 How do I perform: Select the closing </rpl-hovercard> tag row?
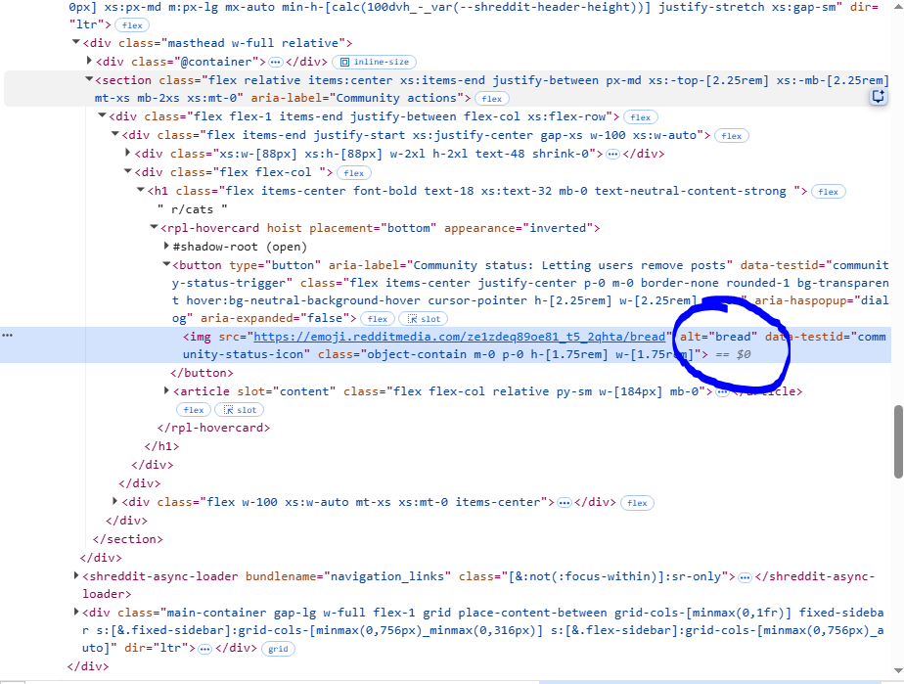(213, 428)
